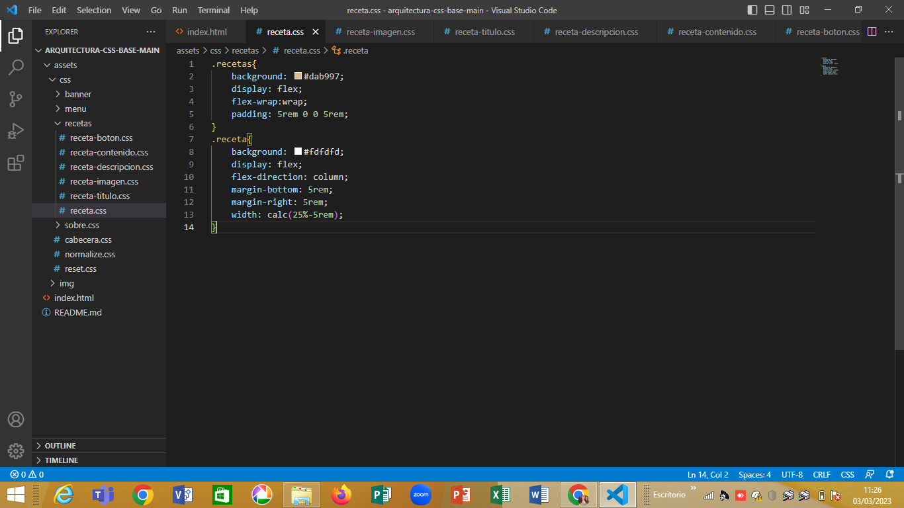Click the #fdfdfd color swatch
The image size is (904, 508).
[x=298, y=151]
